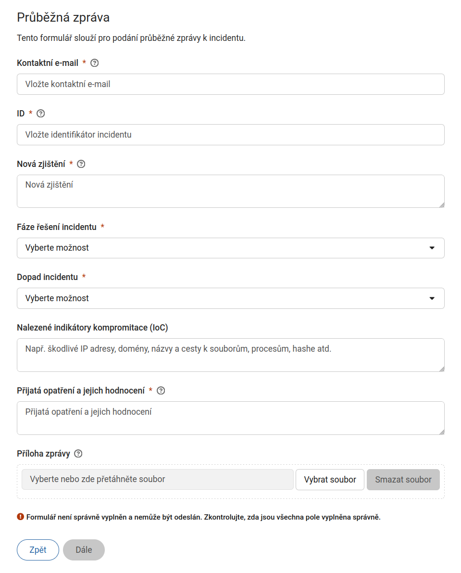Click the Smazat soubor button
Screen dimensions: 461x573
403,480
